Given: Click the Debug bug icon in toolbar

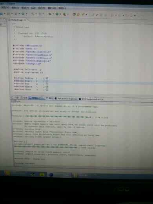Looking at the screenshot, I should click(x=50, y=14).
